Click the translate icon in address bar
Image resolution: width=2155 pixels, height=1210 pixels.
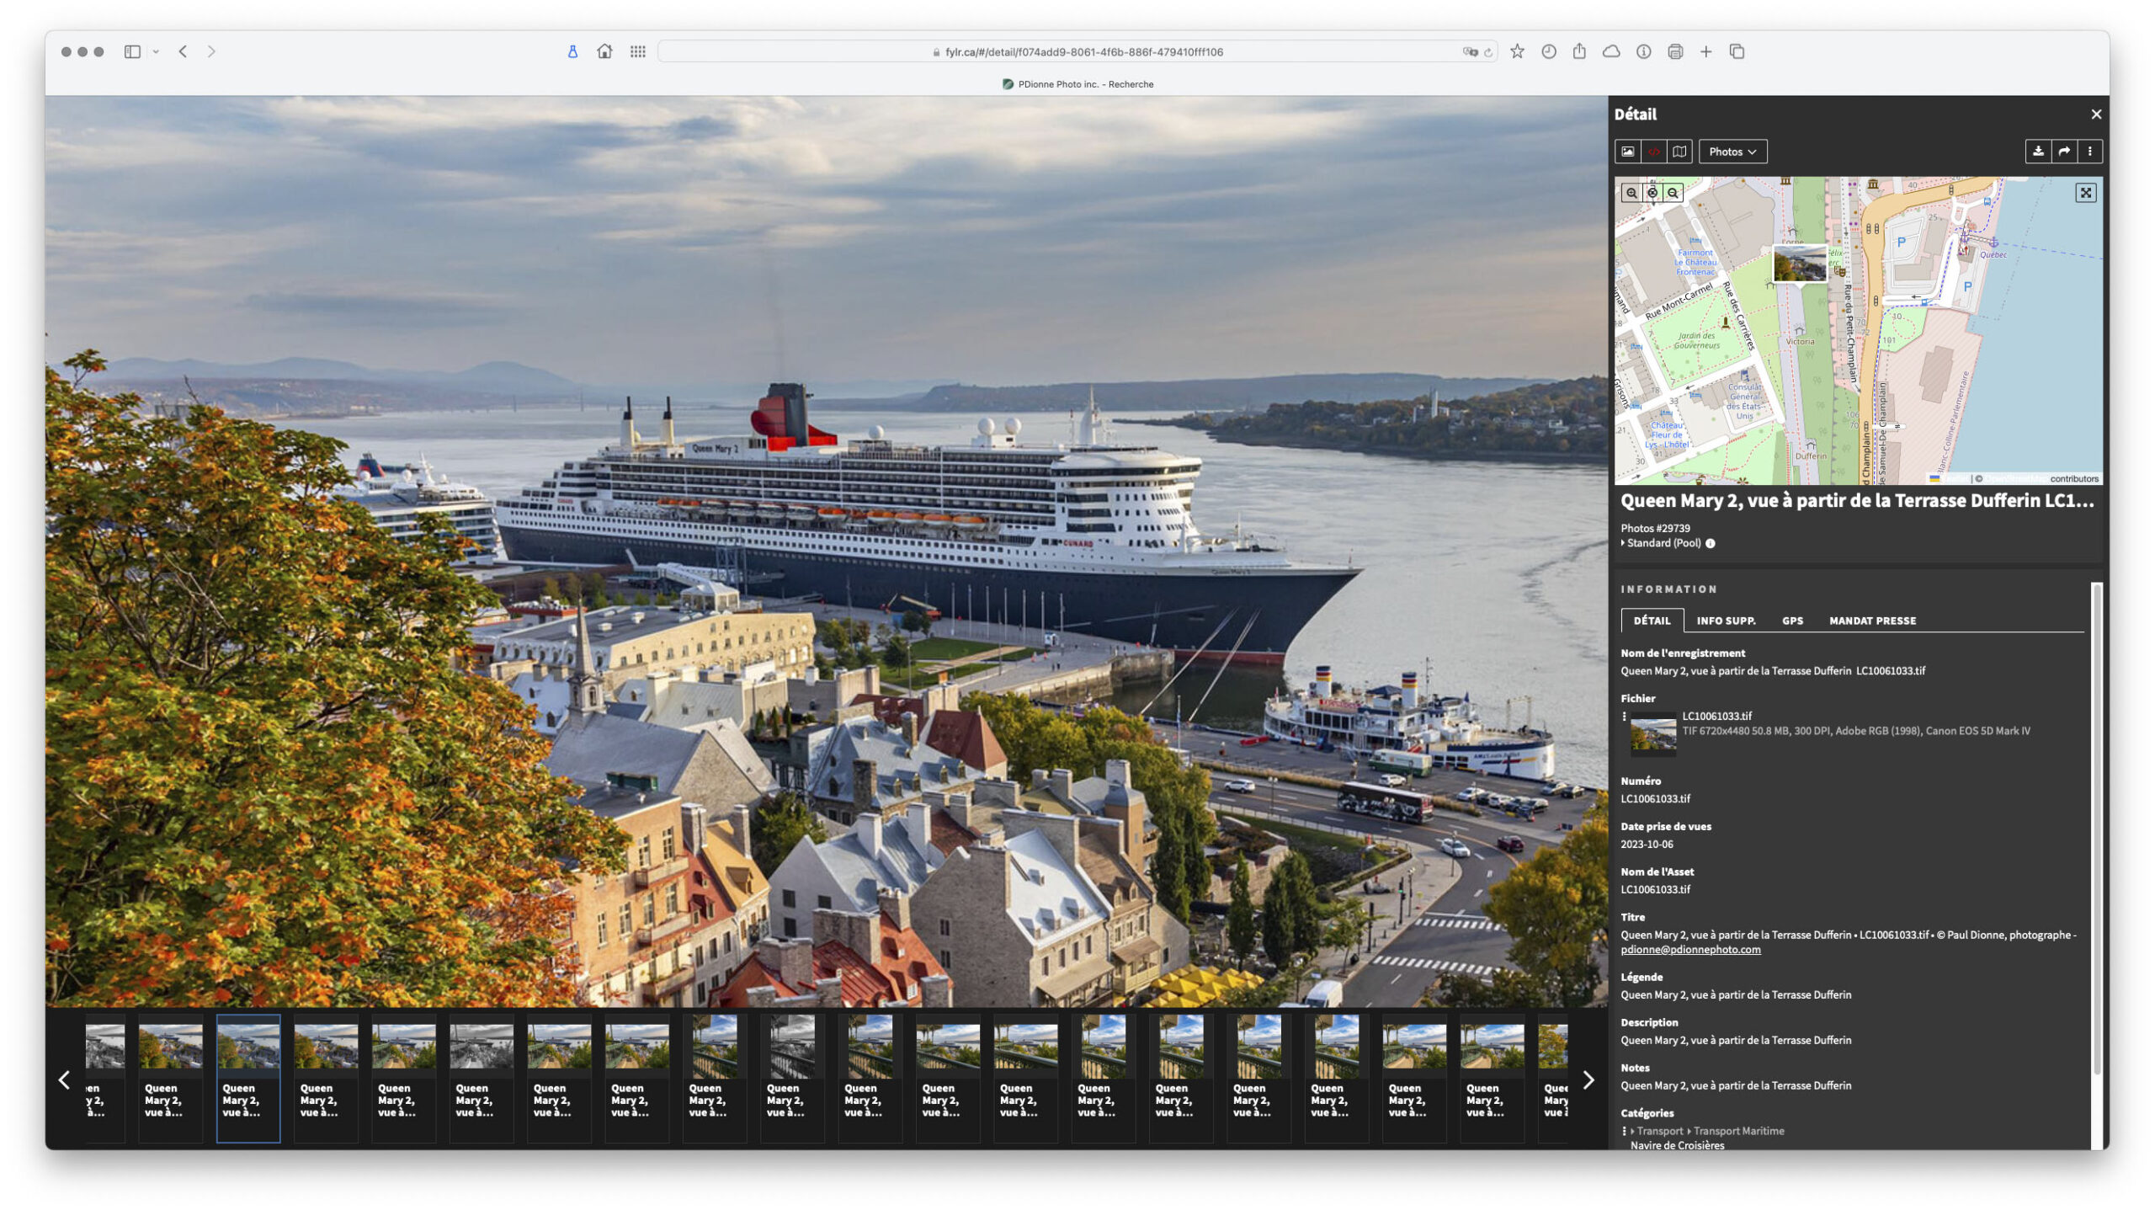click(1470, 52)
